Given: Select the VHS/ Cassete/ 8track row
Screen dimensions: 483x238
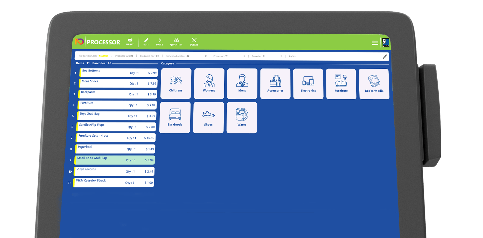Looking at the screenshot, I should pos(114,183).
